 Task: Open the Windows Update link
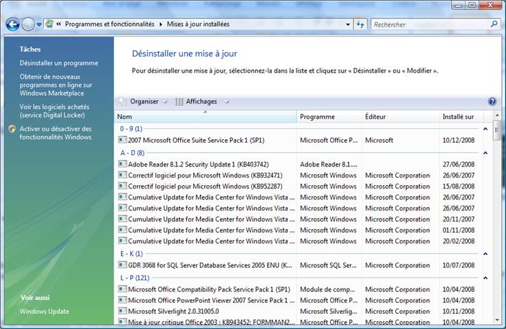click(45, 311)
